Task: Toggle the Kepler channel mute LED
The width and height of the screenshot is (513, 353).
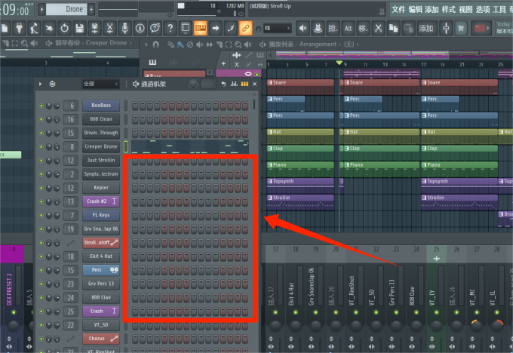Action: click(41, 188)
